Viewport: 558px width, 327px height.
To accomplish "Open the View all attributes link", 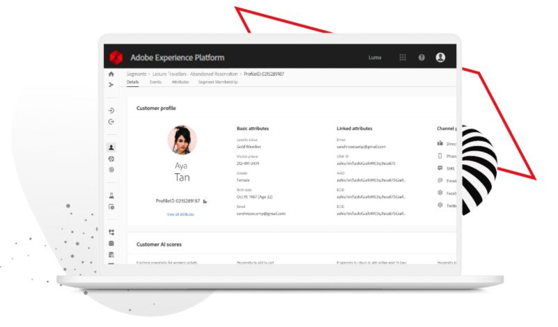I will [180, 214].
